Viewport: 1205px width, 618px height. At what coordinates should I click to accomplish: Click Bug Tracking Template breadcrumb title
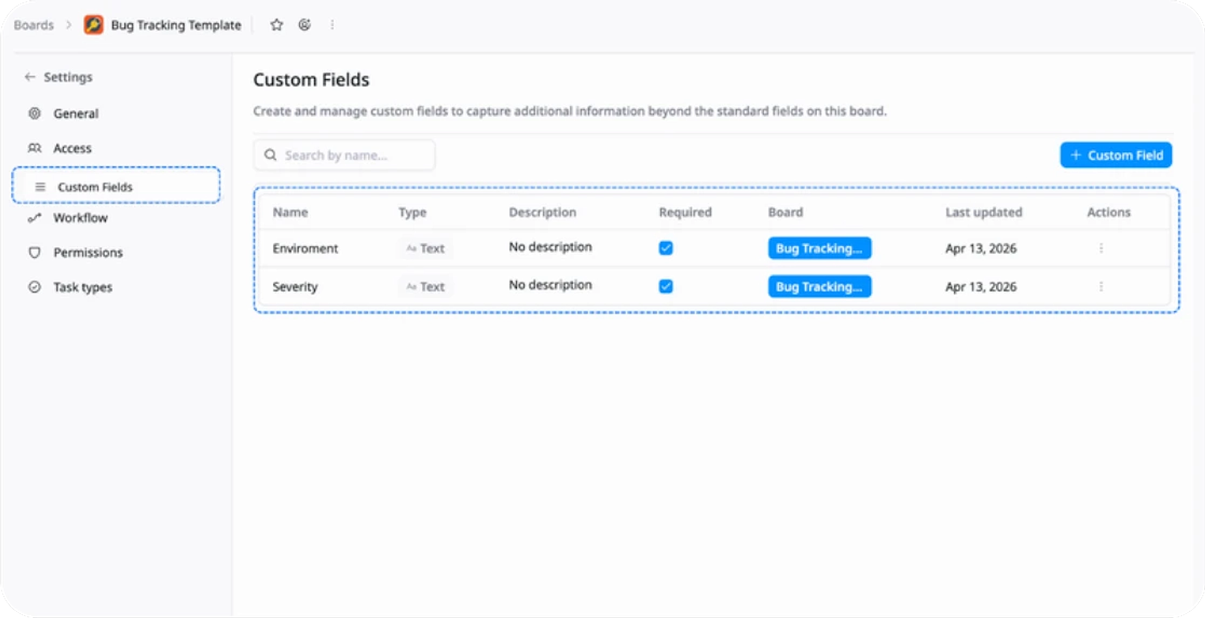[176, 25]
